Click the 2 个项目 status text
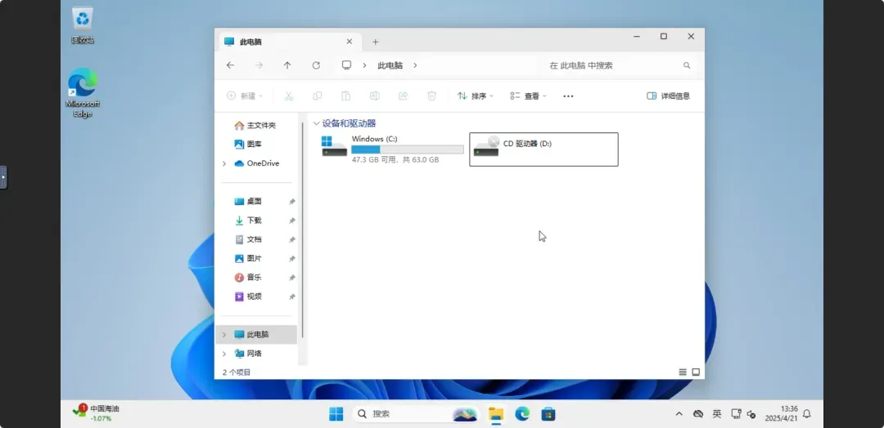The image size is (884, 428). [237, 372]
